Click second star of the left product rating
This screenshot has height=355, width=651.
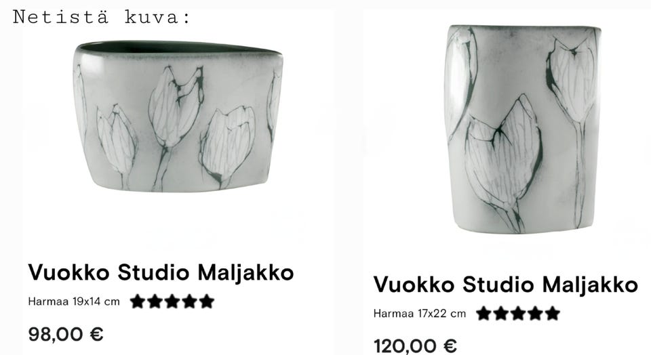click(x=155, y=301)
